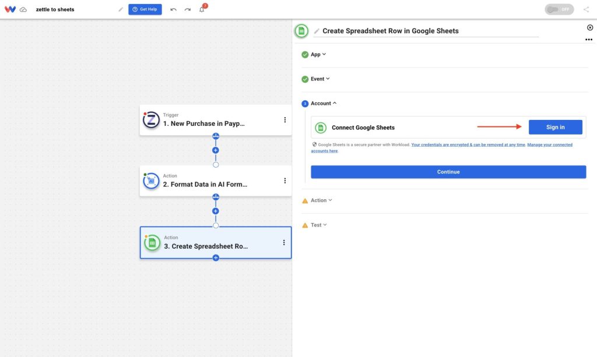Click the warning icon beside Test
Viewport: 597px width, 357px height.
click(x=305, y=225)
